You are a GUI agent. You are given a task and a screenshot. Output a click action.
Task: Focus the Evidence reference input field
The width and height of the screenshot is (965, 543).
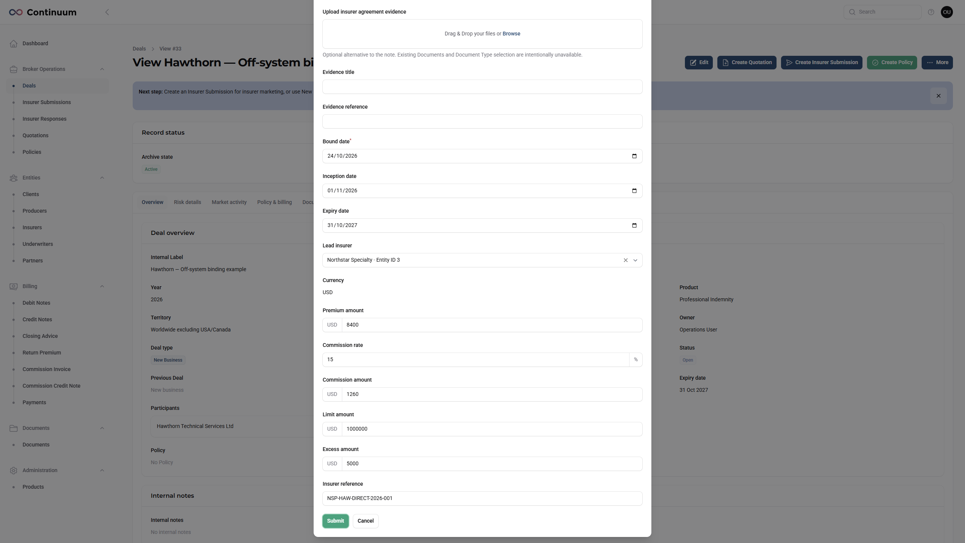482,121
